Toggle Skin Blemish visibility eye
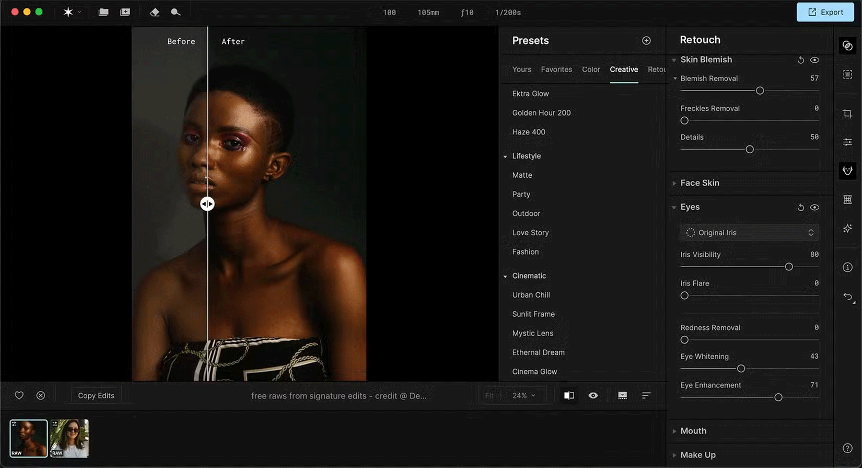The height and width of the screenshot is (468, 862). click(814, 60)
